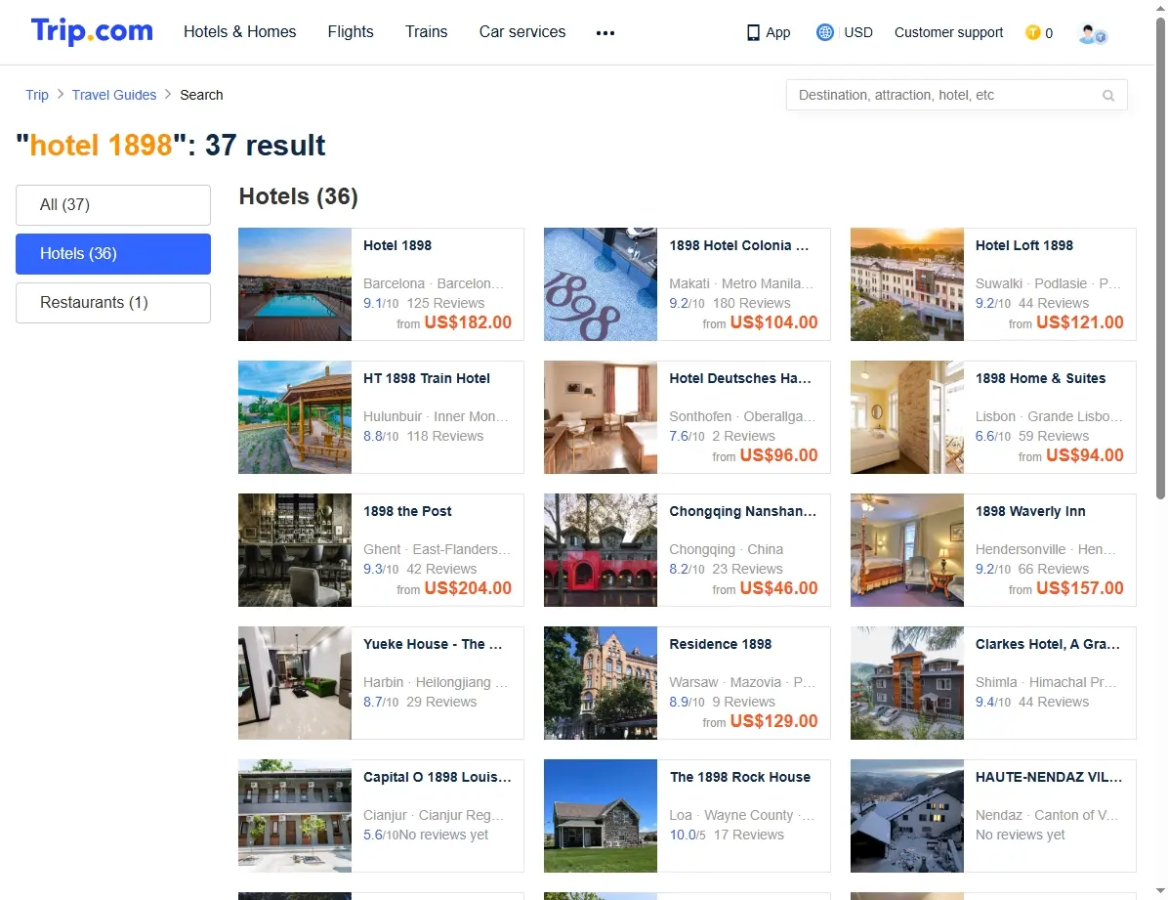Click price US$204.00
This screenshot has width=1168, height=900.
click(x=468, y=587)
